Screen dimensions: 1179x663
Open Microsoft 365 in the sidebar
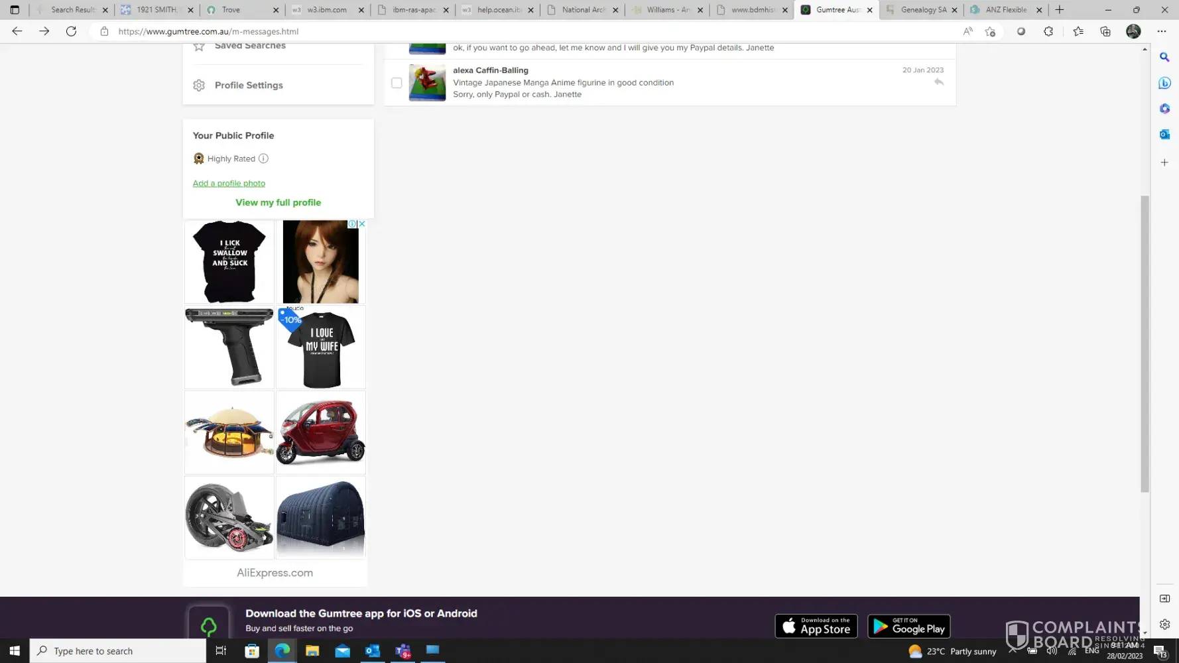point(1164,109)
